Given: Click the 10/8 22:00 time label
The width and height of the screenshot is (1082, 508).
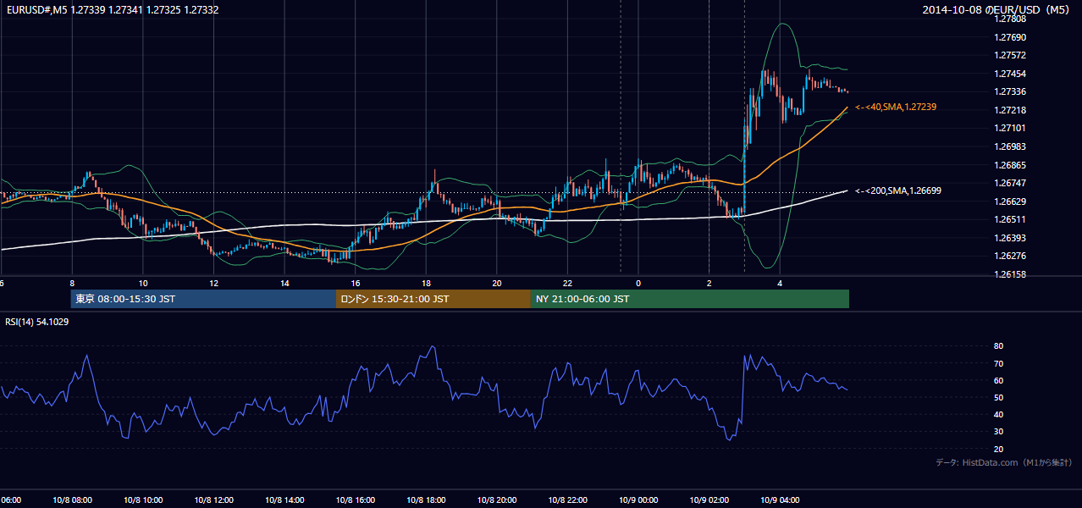Looking at the screenshot, I should pyautogui.click(x=567, y=500).
